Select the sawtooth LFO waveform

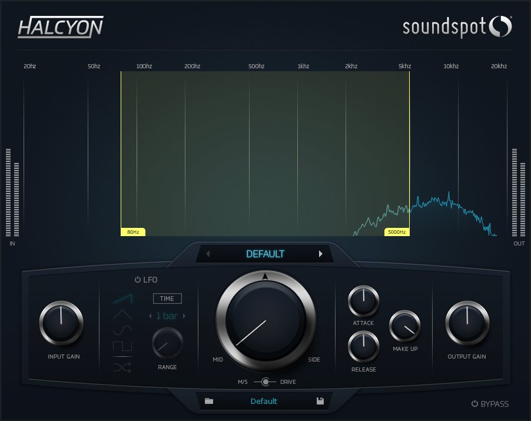[122, 299]
